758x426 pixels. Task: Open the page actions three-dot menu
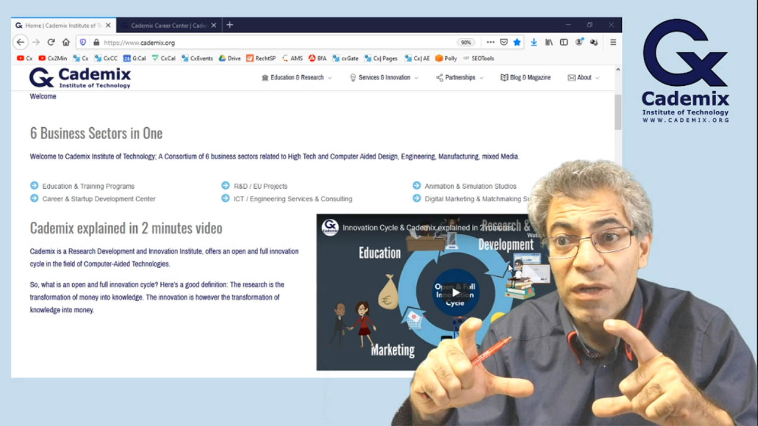[x=490, y=42]
